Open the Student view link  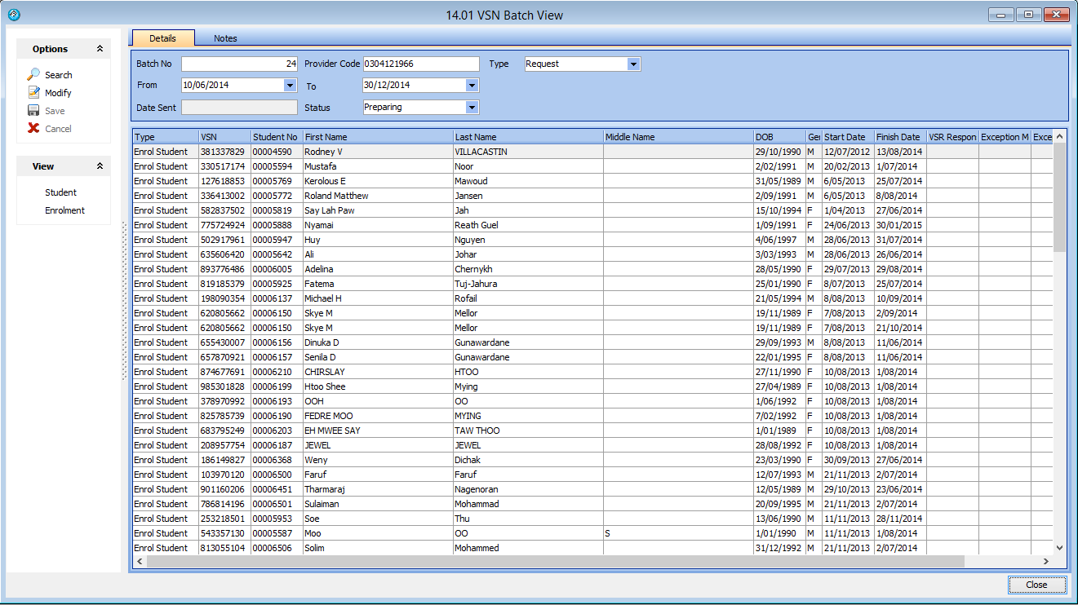[60, 193]
